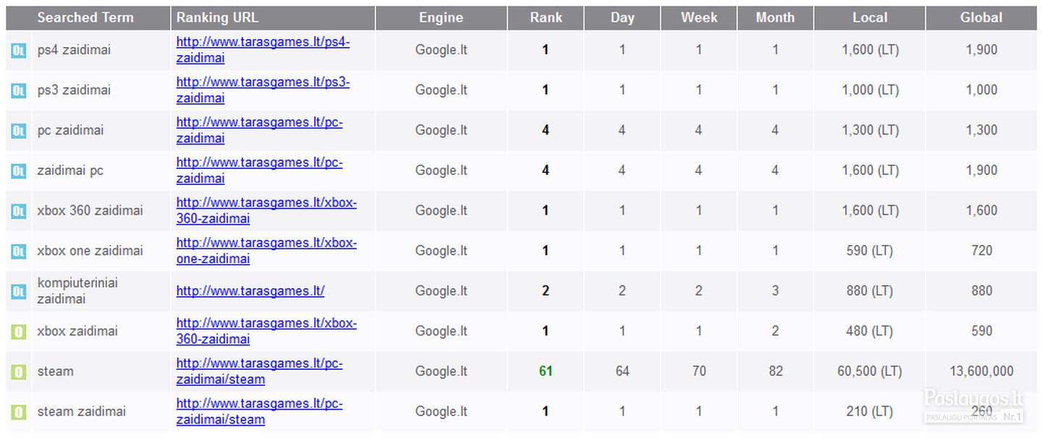Image resolution: width=1042 pixels, height=440 pixels.
Task: Click the Global column header
Action: click(x=980, y=18)
